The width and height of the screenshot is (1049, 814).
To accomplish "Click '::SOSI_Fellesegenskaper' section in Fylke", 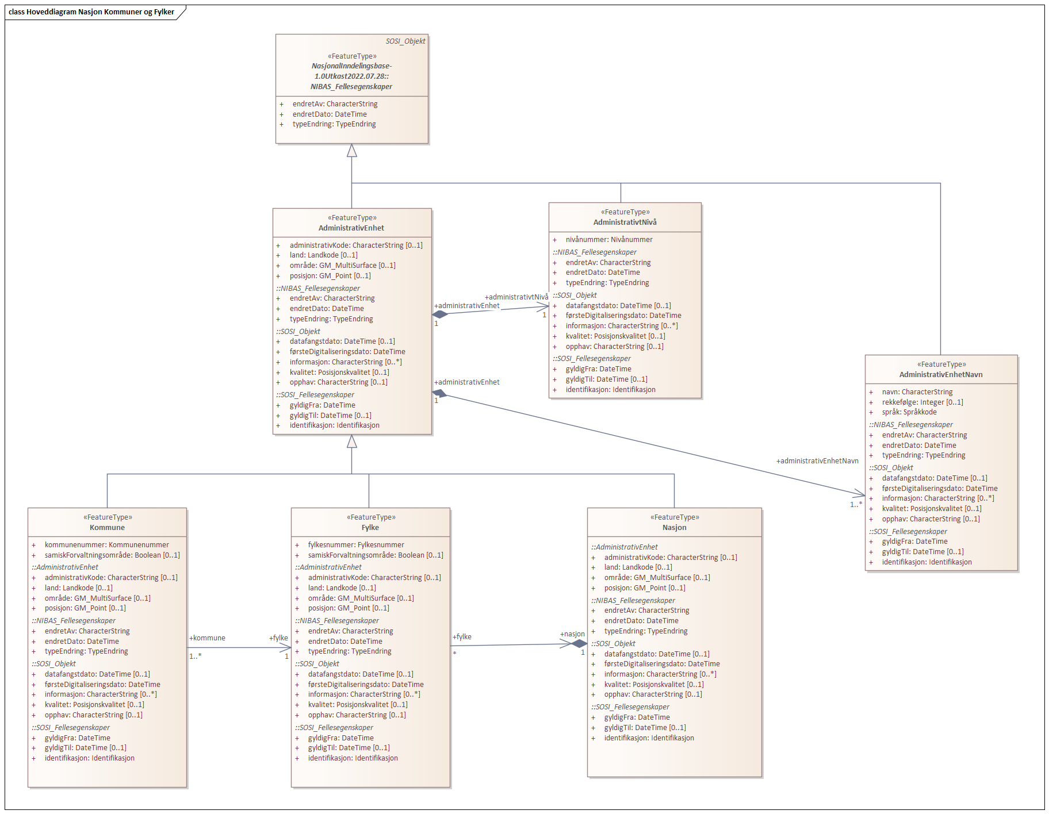I will [x=334, y=728].
